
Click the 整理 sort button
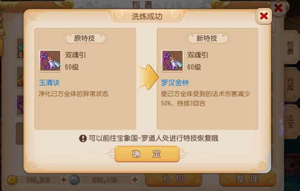248,179
